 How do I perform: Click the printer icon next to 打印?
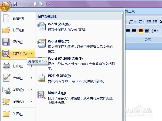pyautogui.click(x=6, y=66)
